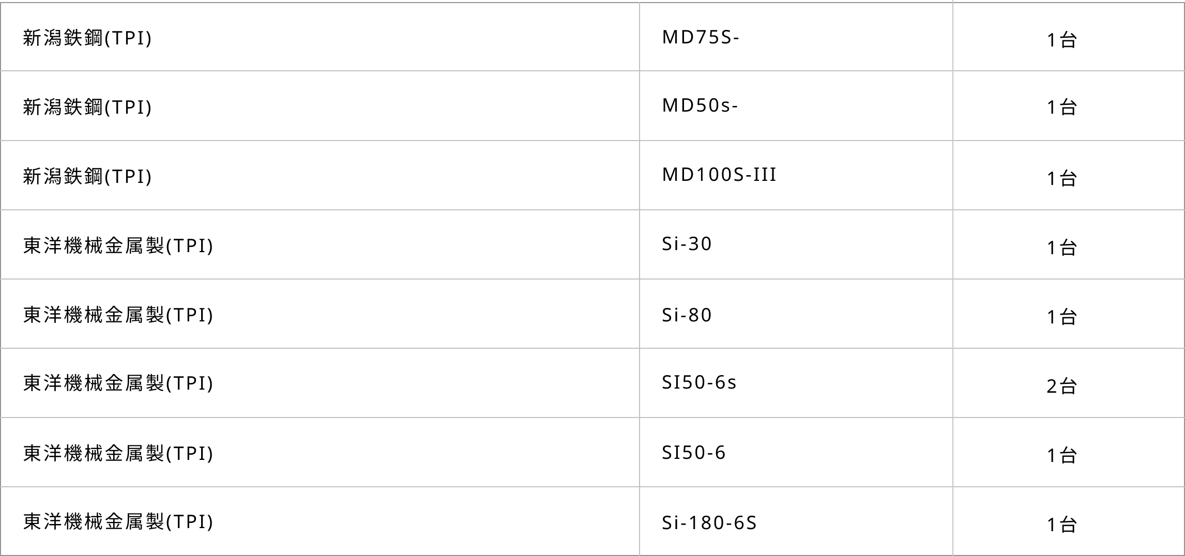Image resolution: width=1185 pixels, height=556 pixels.
Task: Select the SI50-6s model text
Action: pyautogui.click(x=699, y=383)
